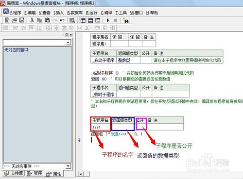Click the _启动子程序 name cell
The image size is (243, 179).
coord(104,60)
